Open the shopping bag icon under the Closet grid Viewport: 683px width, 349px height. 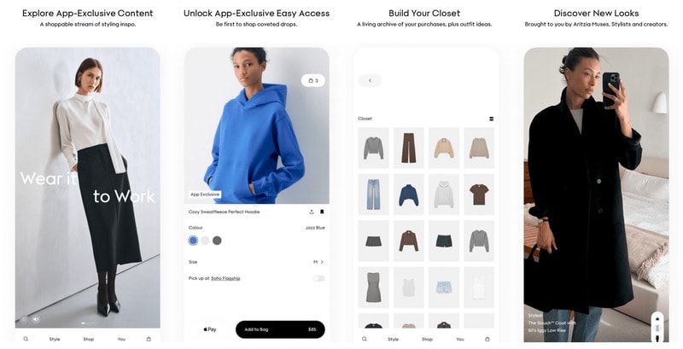487,339
